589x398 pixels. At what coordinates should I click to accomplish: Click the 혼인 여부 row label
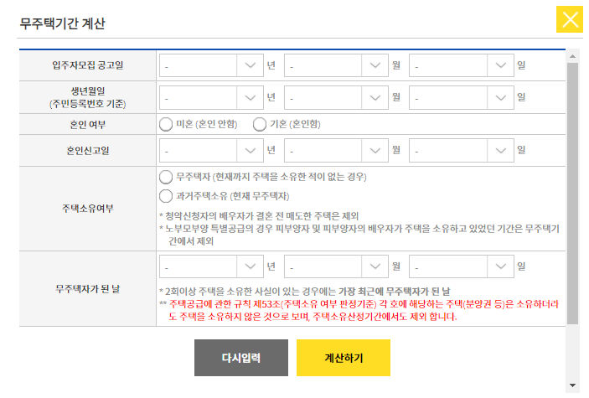87,124
